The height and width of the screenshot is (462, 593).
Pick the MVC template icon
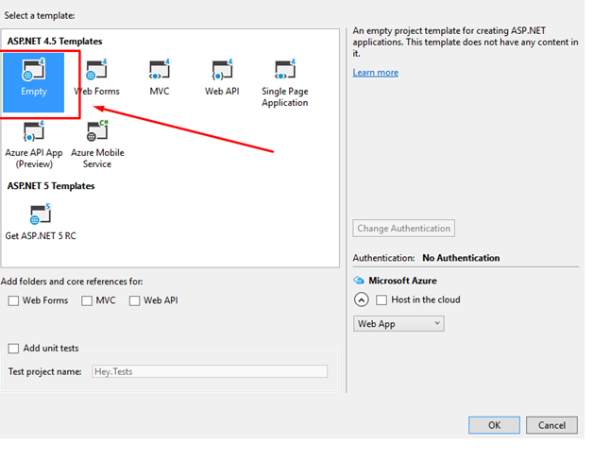160,70
